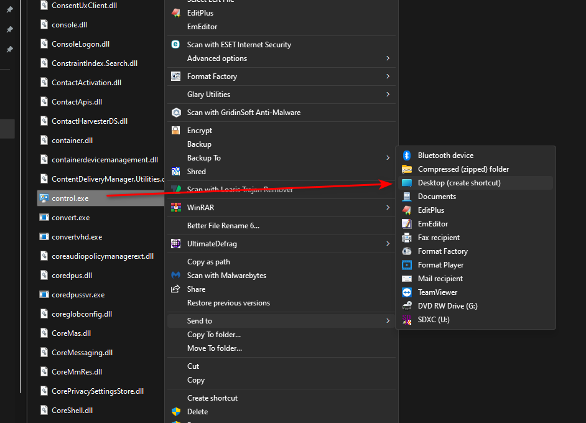Click the Format Player icon
The height and width of the screenshot is (423, 586).
tap(407, 265)
